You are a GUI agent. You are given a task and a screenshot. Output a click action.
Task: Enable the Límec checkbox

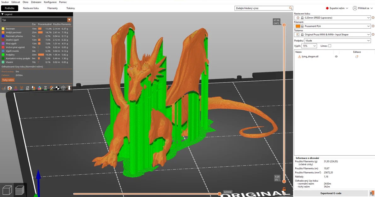330,46
